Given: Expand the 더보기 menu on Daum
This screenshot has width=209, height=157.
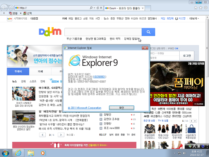Looking at the screenshot, I should point(194,19).
